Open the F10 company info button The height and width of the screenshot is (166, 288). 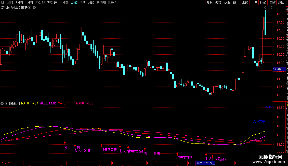tap(254, 2)
